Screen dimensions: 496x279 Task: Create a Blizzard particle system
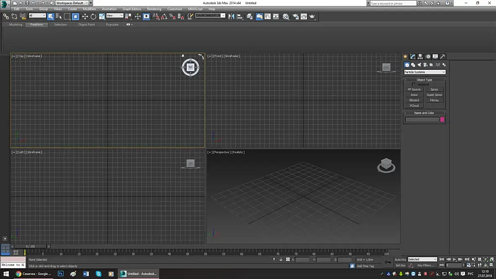click(x=414, y=100)
